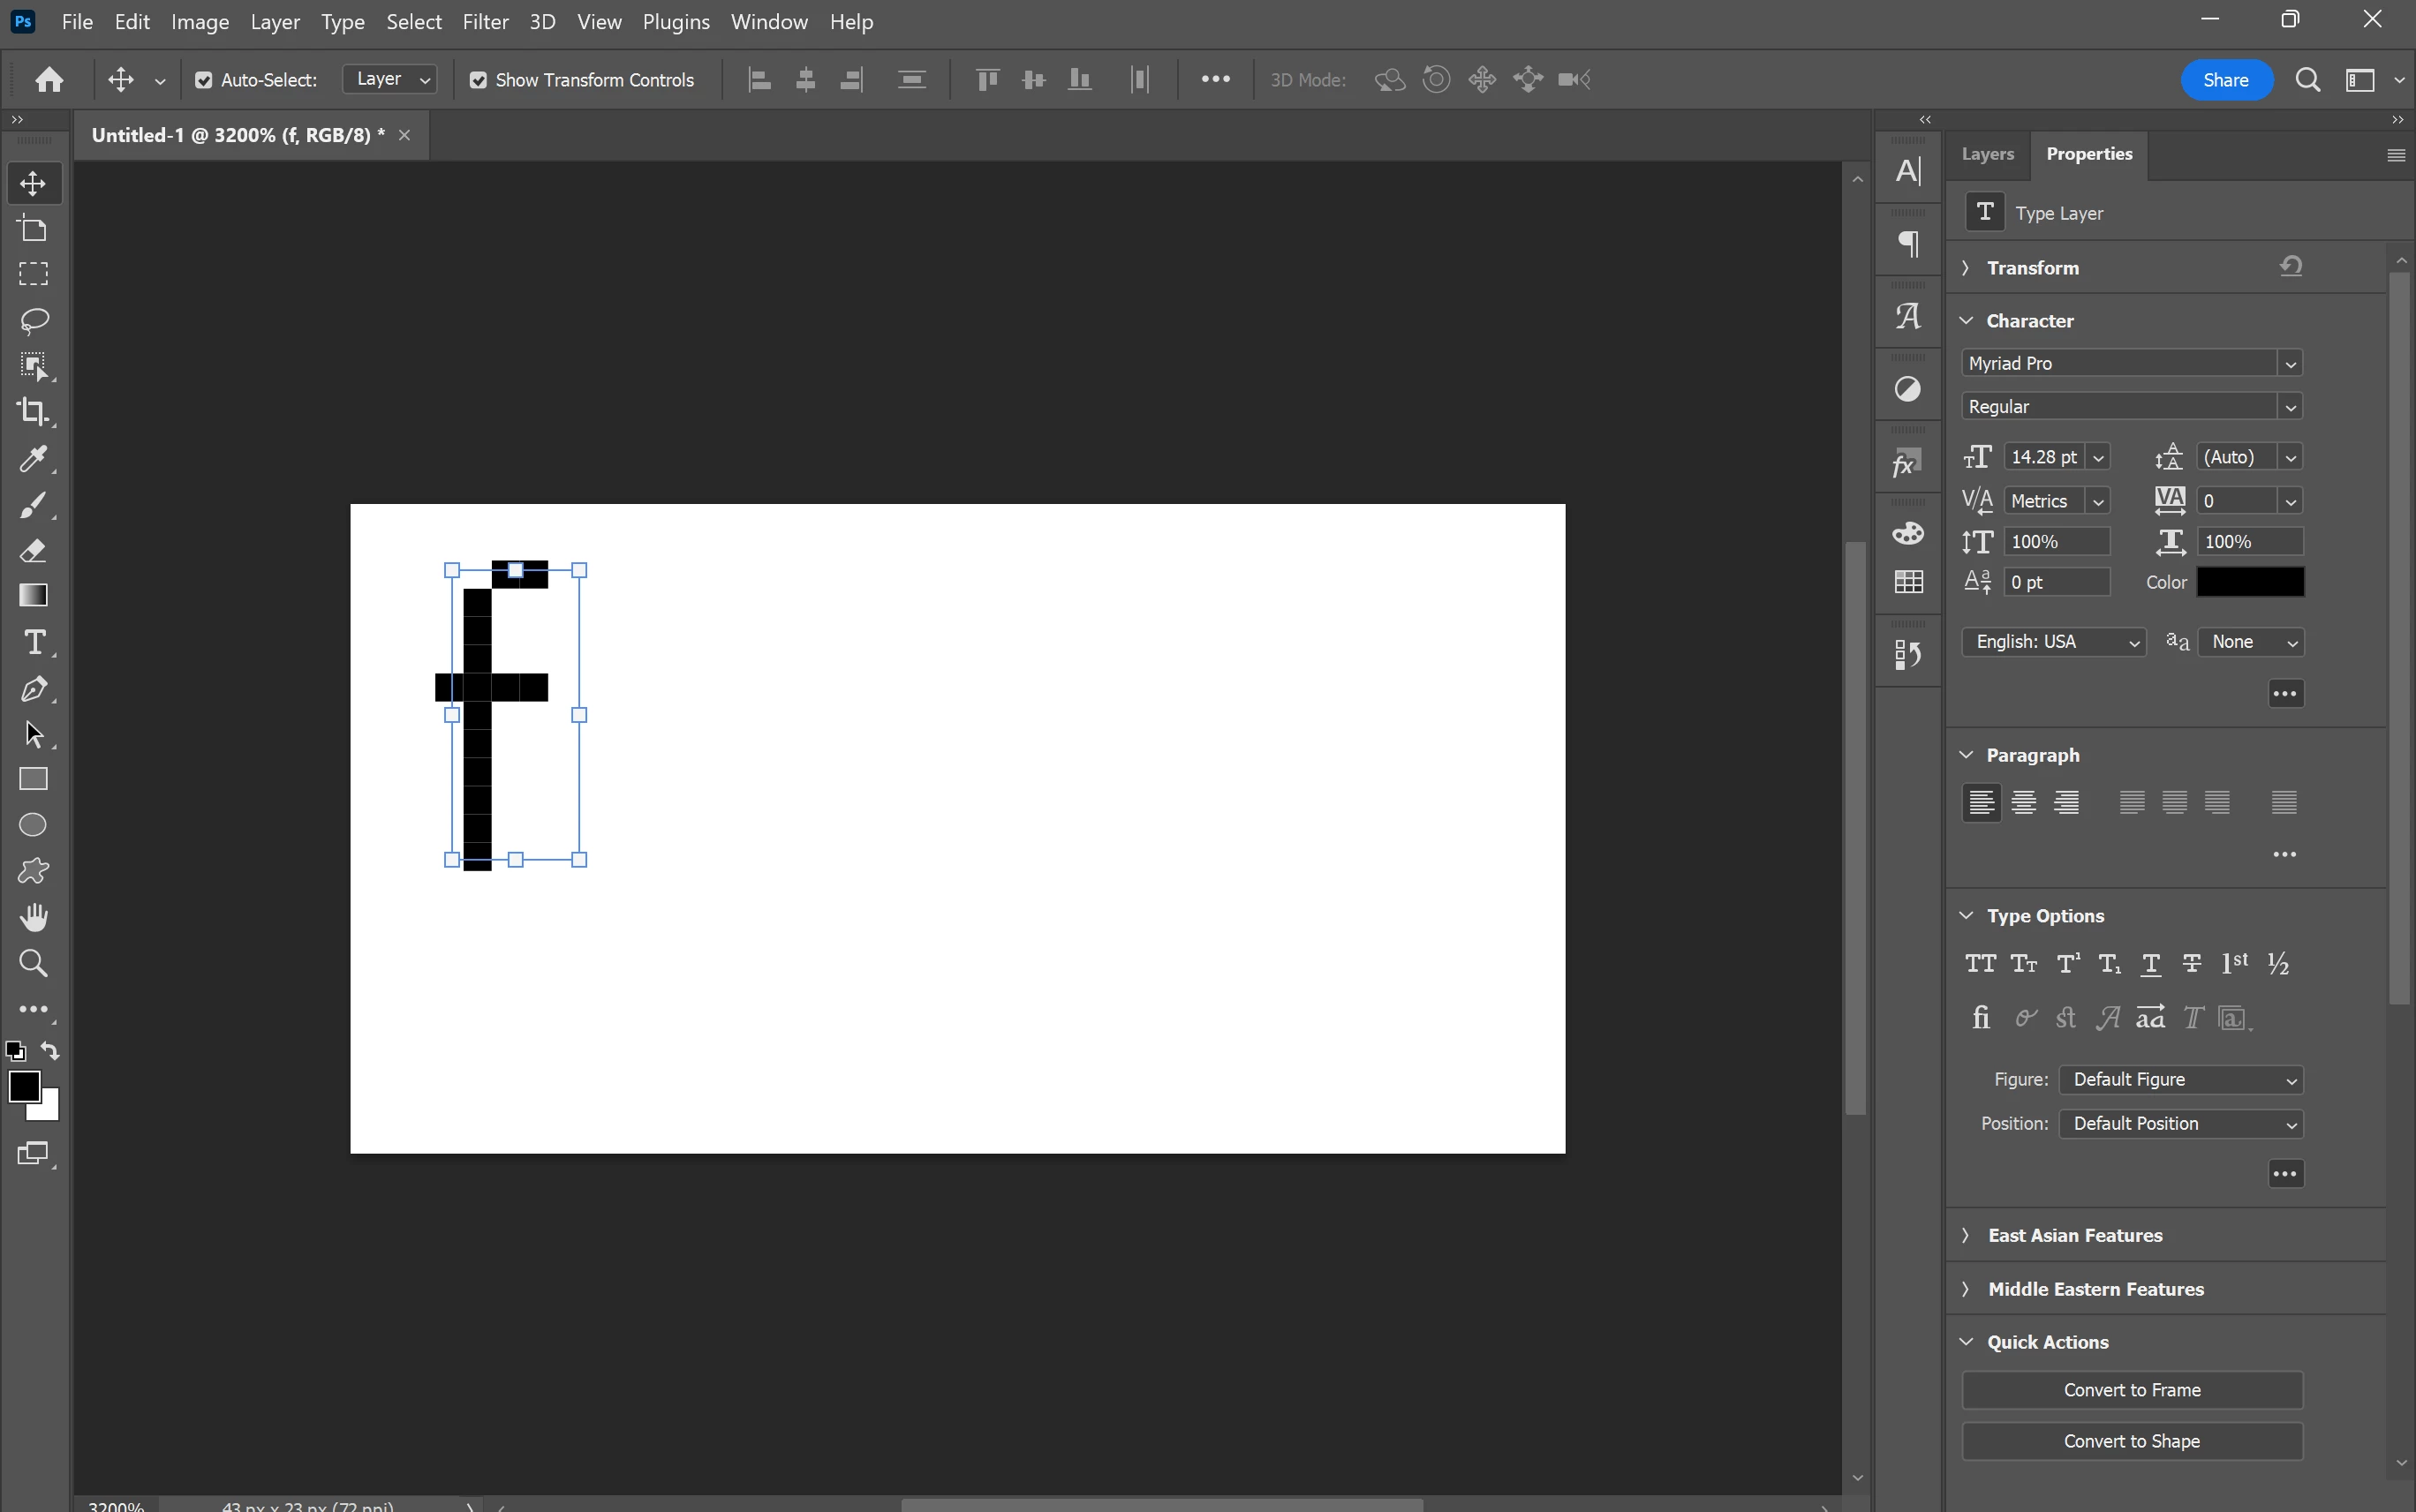Image resolution: width=2416 pixels, height=1512 pixels.
Task: Toggle the standard ligatures fi option
Action: pyautogui.click(x=1980, y=1018)
